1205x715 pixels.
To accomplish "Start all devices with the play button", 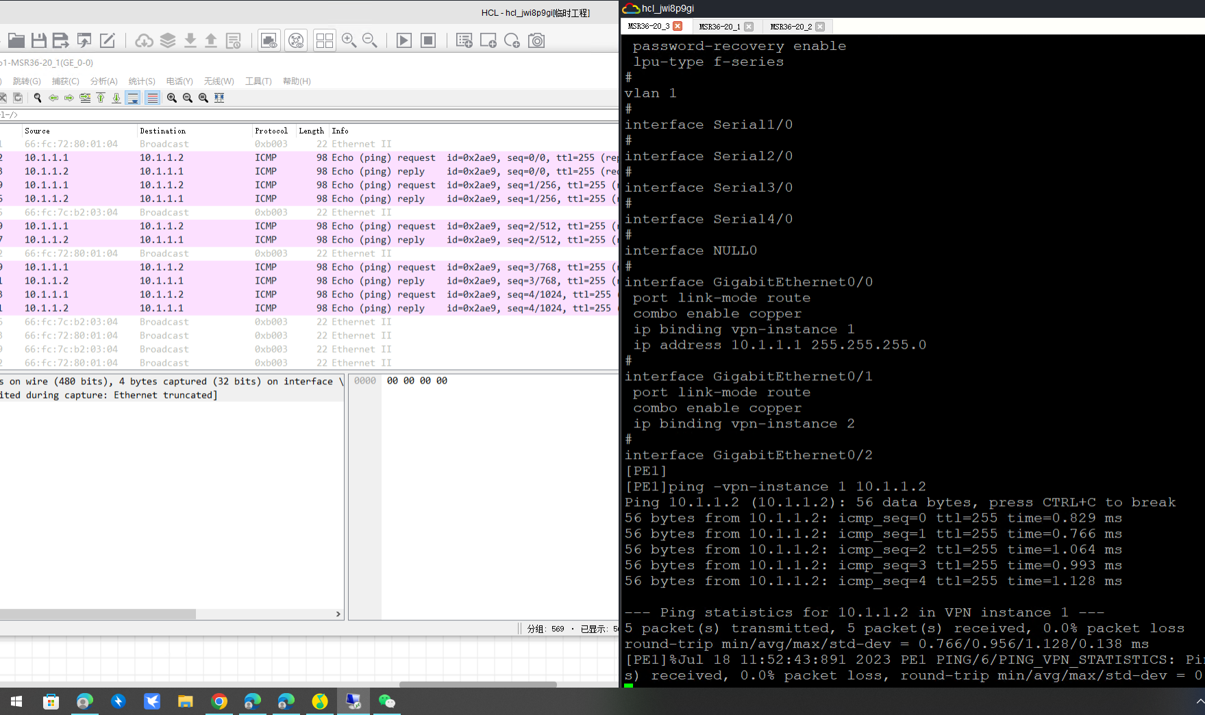I will 404,40.
